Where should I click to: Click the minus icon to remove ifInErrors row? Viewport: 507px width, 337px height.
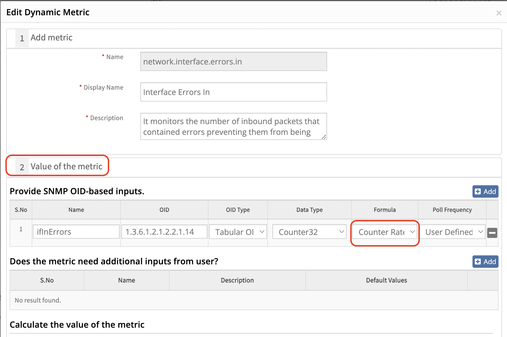click(x=492, y=233)
